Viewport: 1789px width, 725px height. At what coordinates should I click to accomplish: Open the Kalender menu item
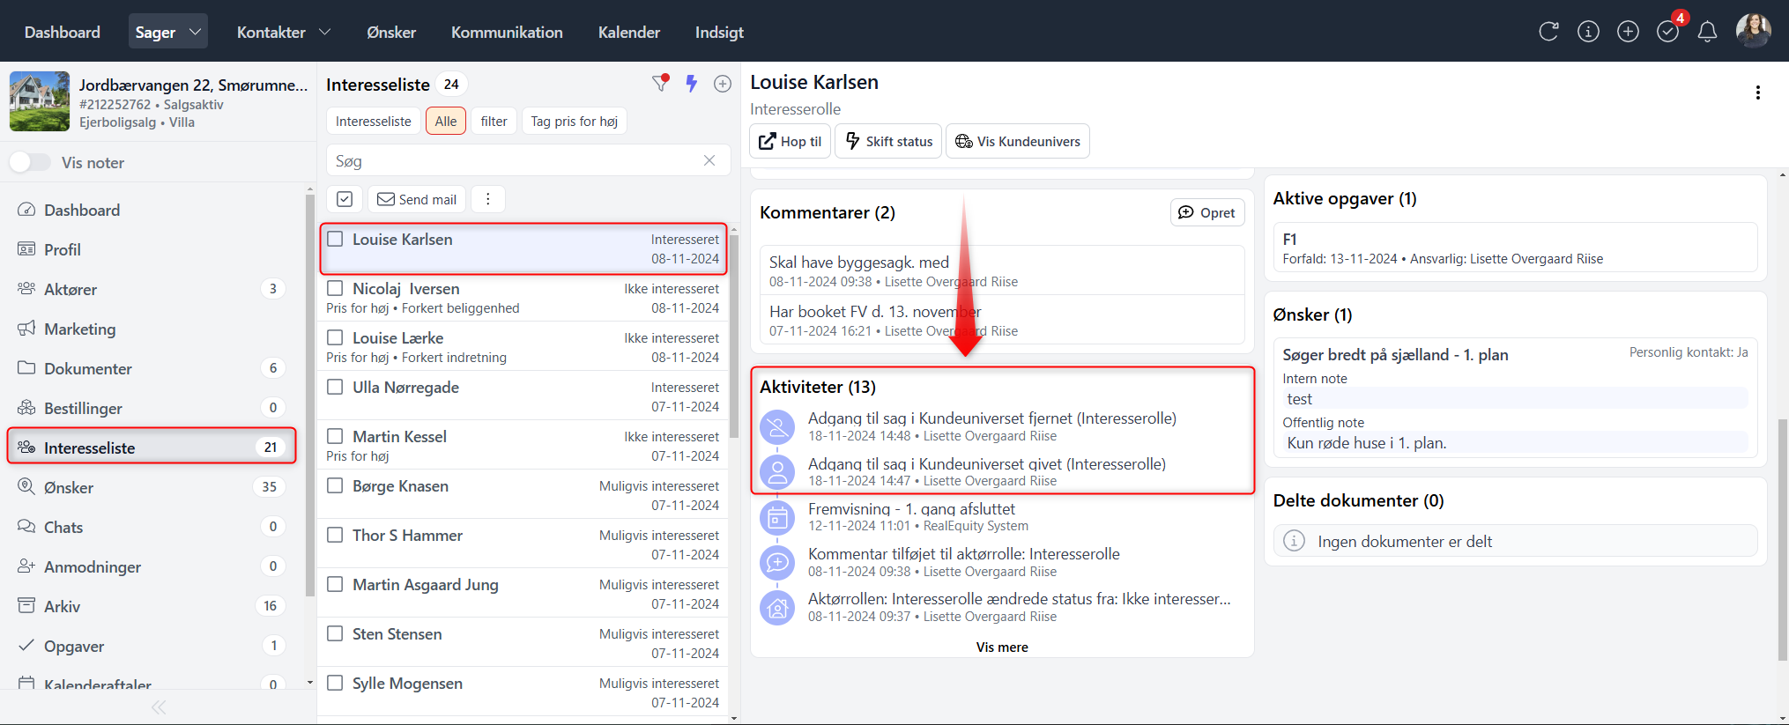click(x=628, y=32)
